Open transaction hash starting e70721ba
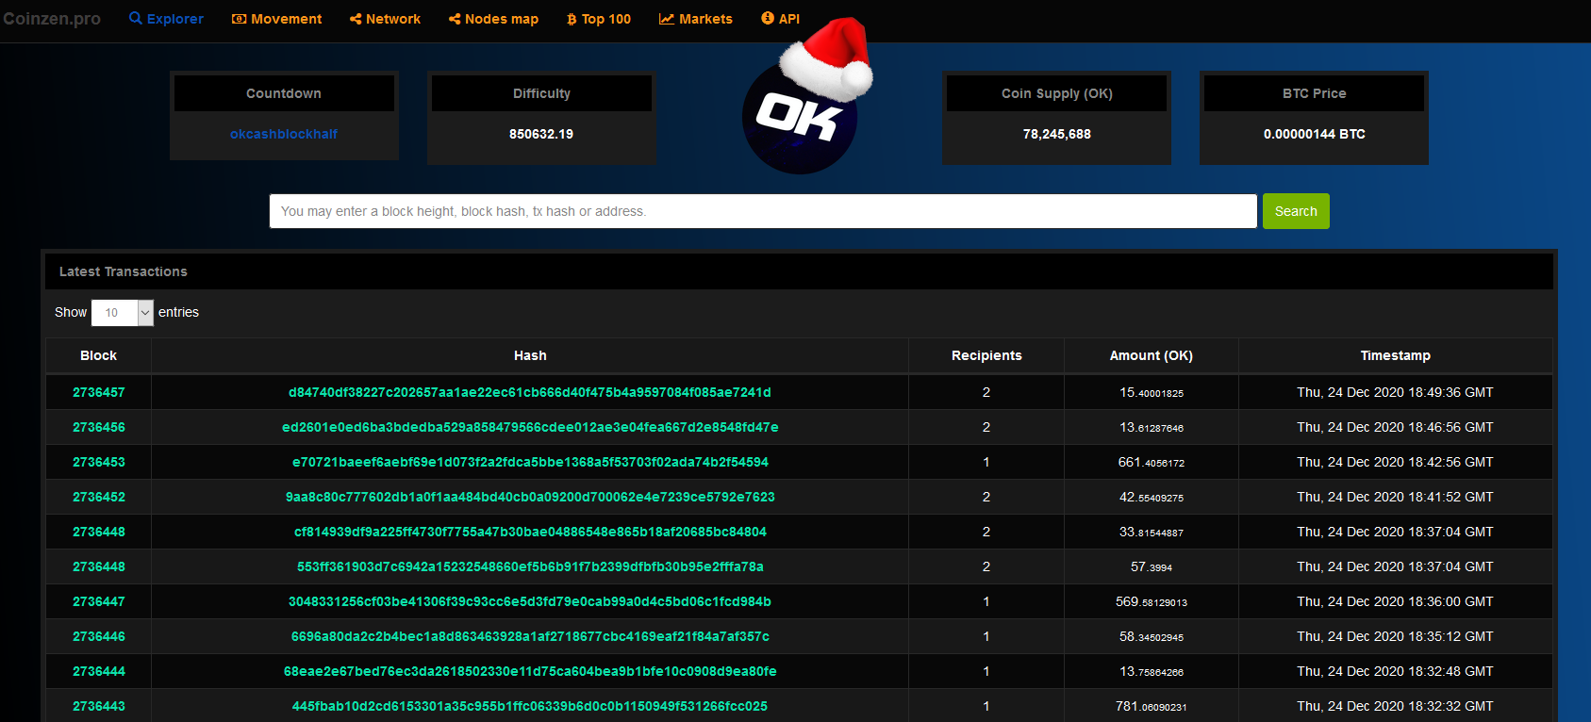This screenshot has width=1591, height=722. (530, 462)
